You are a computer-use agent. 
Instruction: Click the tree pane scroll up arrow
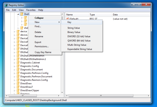62,14
